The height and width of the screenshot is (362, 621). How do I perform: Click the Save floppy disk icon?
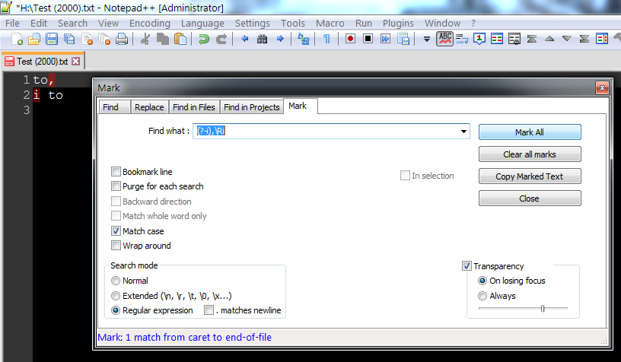(52, 39)
